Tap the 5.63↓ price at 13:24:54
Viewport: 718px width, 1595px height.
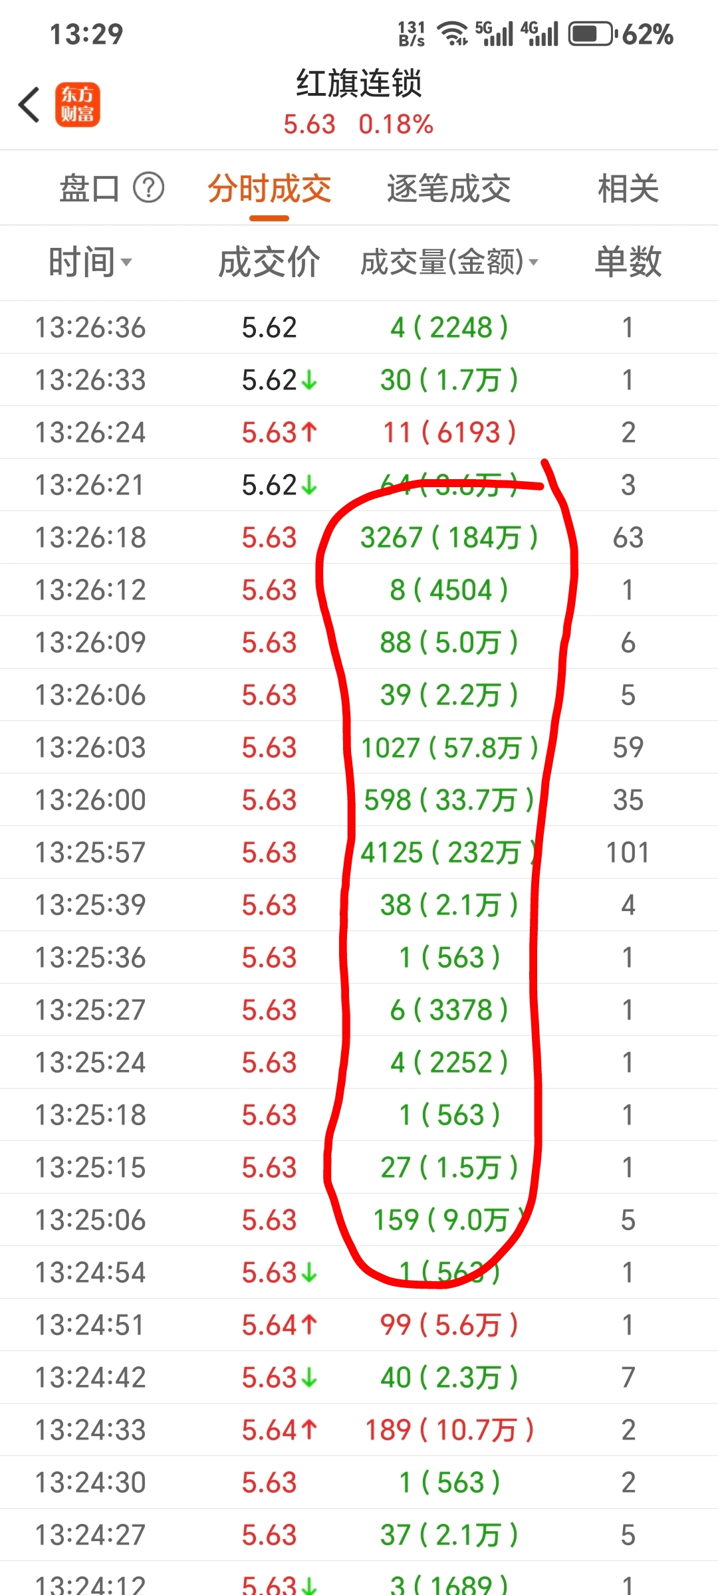pyautogui.click(x=279, y=1273)
